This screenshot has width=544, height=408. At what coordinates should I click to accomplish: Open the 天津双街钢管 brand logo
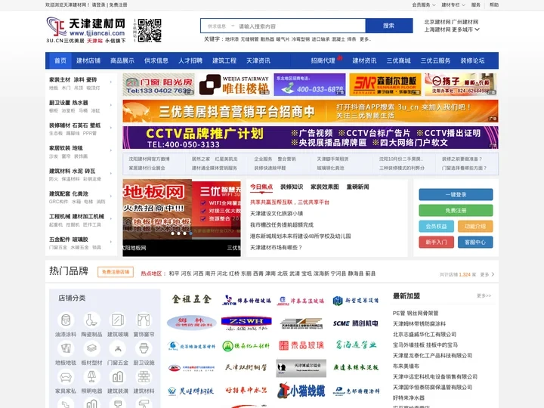coord(246,367)
